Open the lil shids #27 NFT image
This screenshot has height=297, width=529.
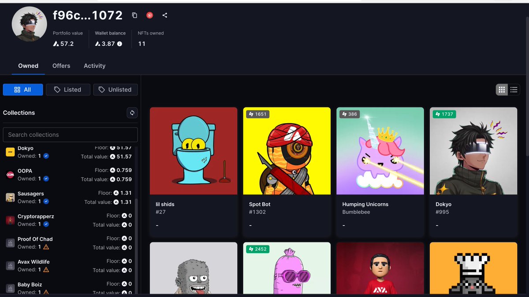coord(194,151)
